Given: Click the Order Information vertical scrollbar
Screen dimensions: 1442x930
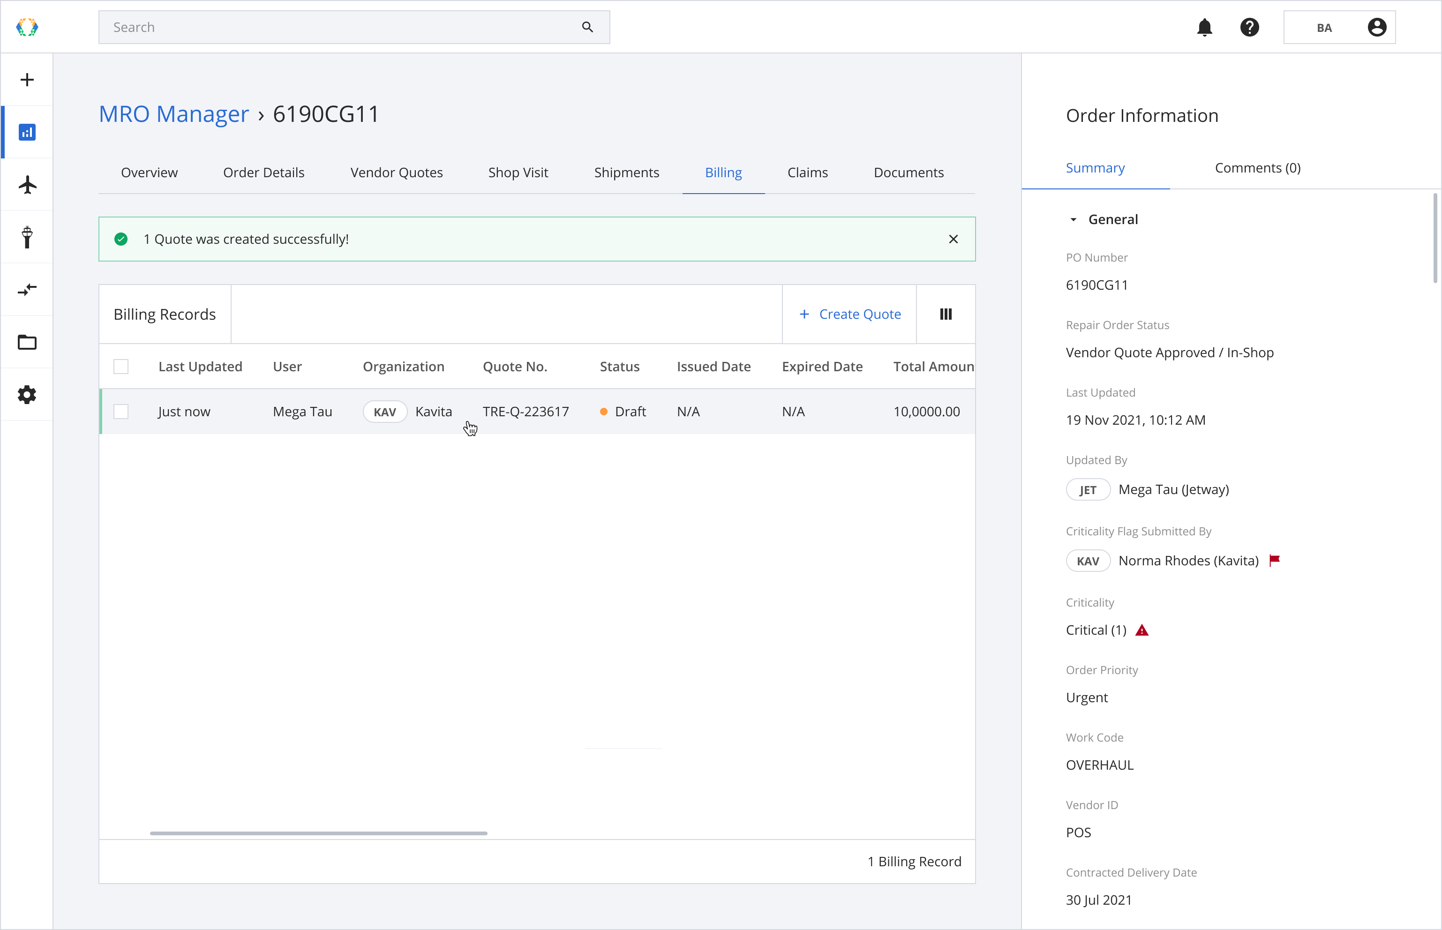Looking at the screenshot, I should [x=1435, y=238].
